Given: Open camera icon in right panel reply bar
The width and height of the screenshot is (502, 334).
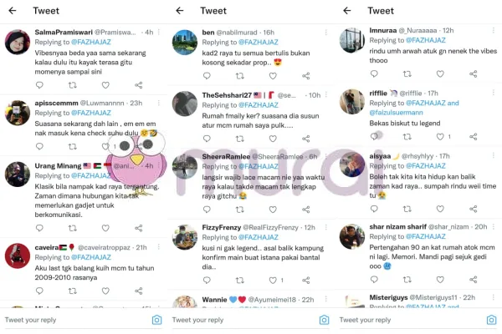Looking at the screenshot, I should (491, 320).
